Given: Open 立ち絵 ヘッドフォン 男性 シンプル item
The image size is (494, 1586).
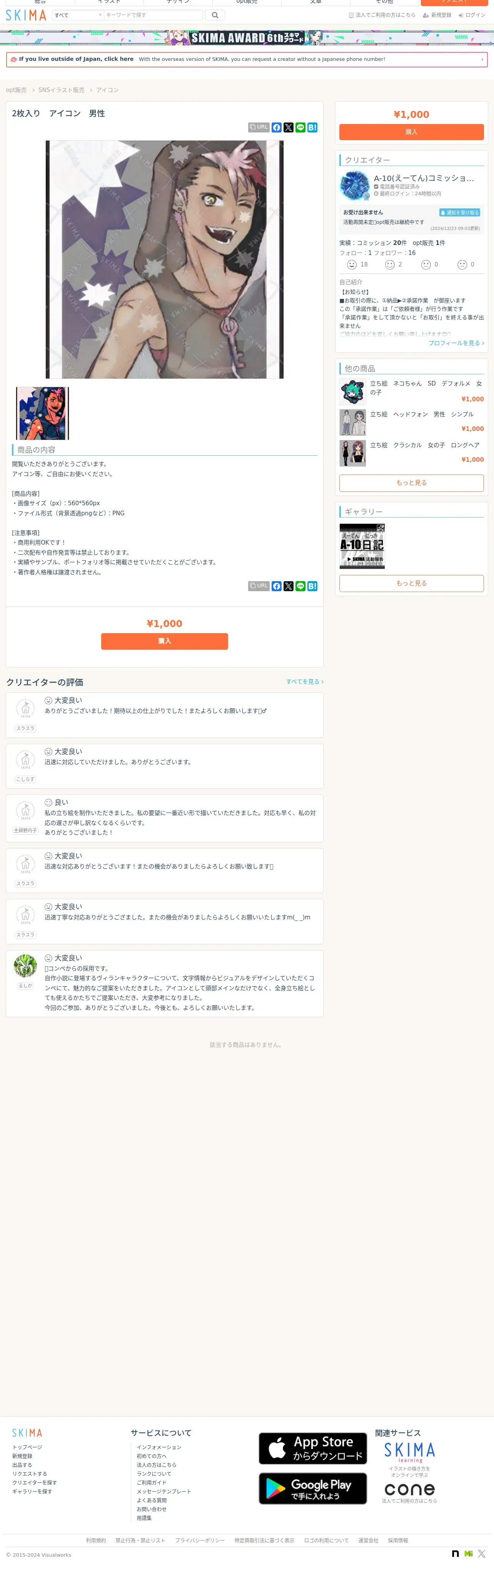Looking at the screenshot, I should tap(421, 414).
